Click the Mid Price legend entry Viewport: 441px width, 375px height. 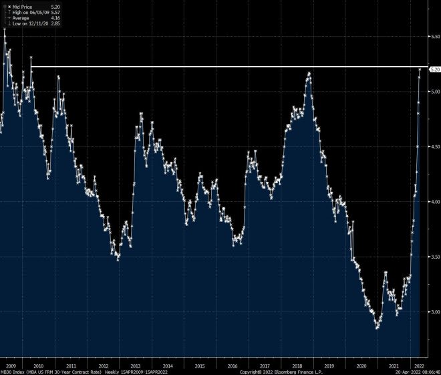coord(33,7)
